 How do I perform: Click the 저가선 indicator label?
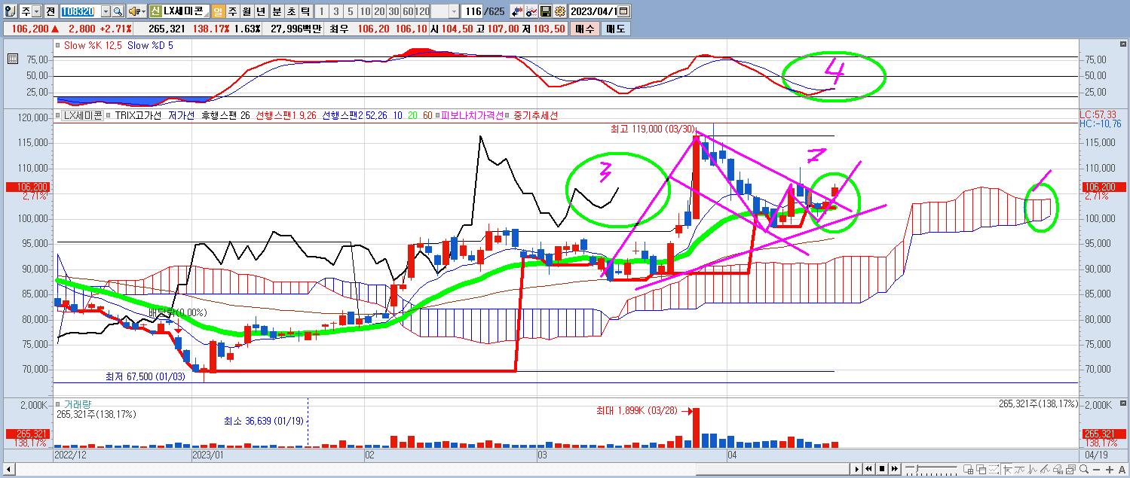181,115
